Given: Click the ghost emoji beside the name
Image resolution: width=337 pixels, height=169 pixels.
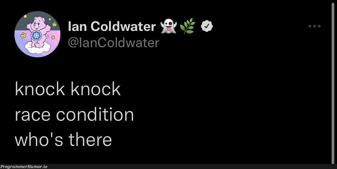Looking at the screenshot, I should pyautogui.click(x=168, y=26).
